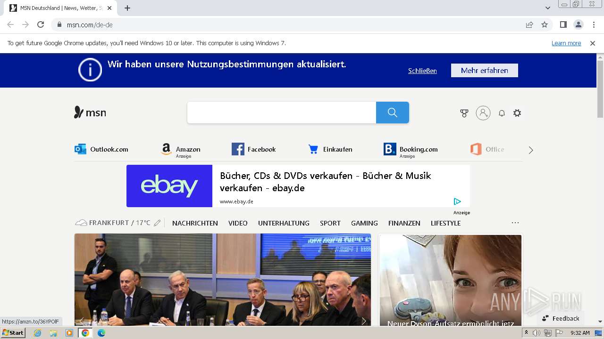The width and height of the screenshot is (604, 339).
Task: Reload the page in Chrome
Action: click(41, 24)
